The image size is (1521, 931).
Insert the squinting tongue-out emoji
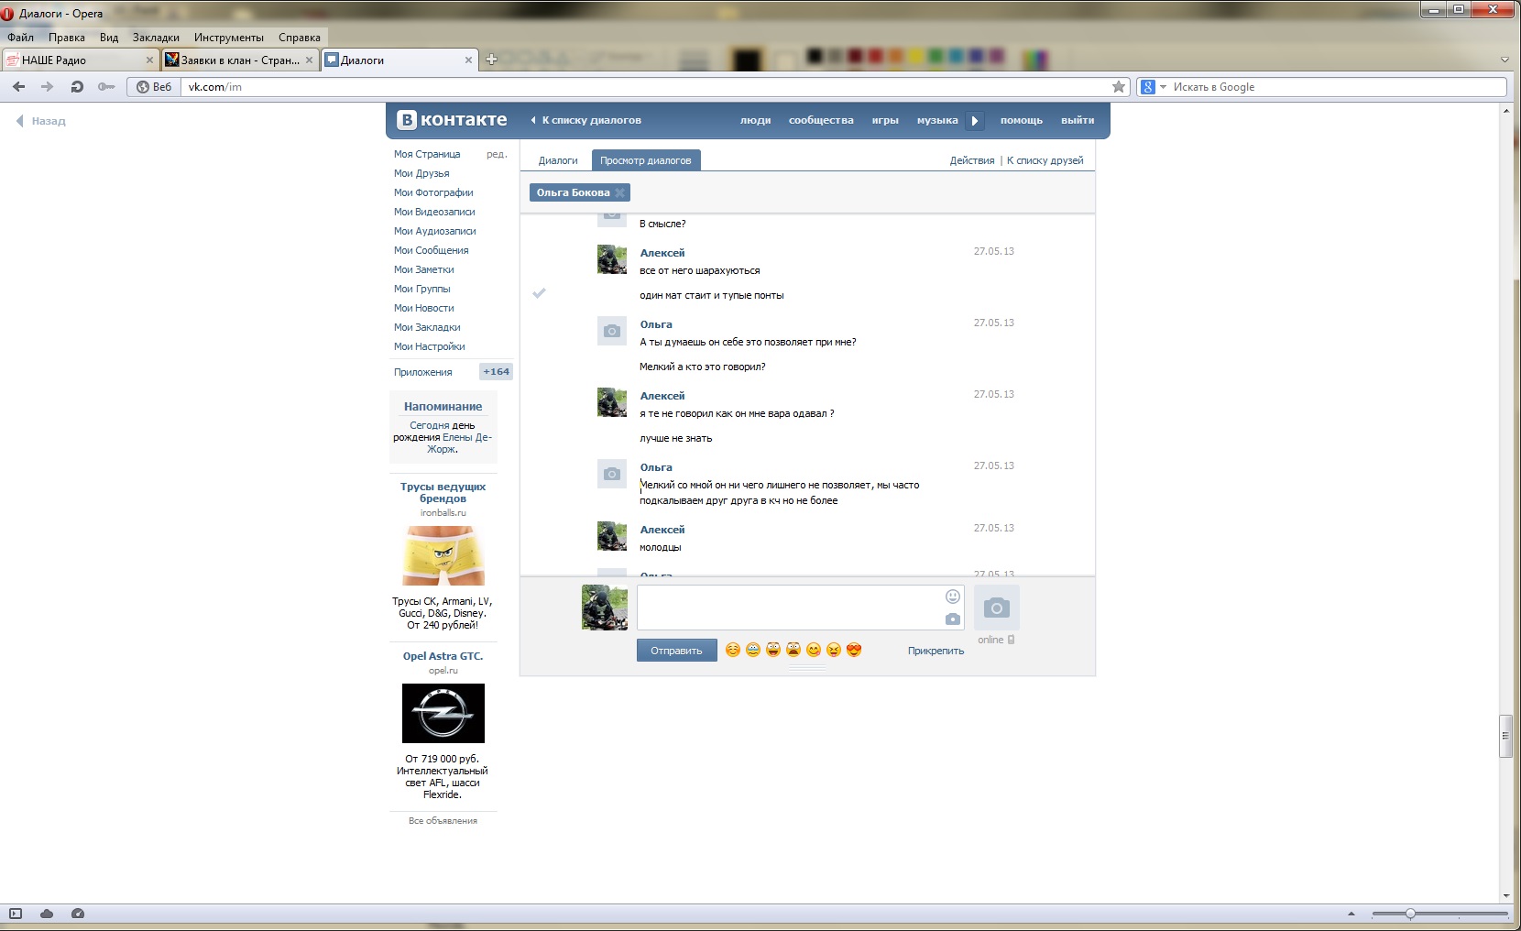coord(834,650)
